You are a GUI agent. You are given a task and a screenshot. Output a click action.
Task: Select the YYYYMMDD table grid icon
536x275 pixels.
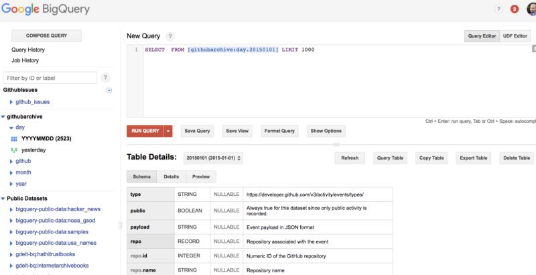[x=14, y=139]
